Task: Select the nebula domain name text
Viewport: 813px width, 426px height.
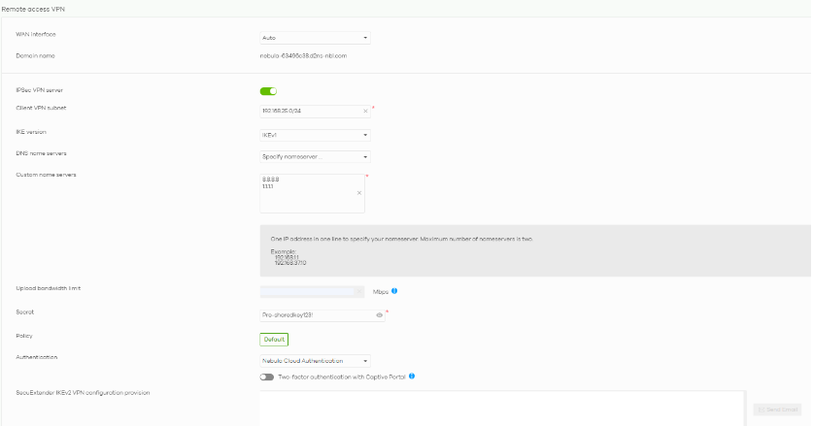Action: pos(304,56)
